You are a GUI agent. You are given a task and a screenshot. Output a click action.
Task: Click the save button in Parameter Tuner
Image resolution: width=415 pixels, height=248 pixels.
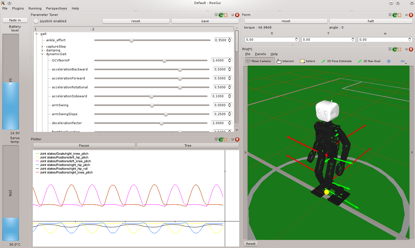click(x=205, y=21)
